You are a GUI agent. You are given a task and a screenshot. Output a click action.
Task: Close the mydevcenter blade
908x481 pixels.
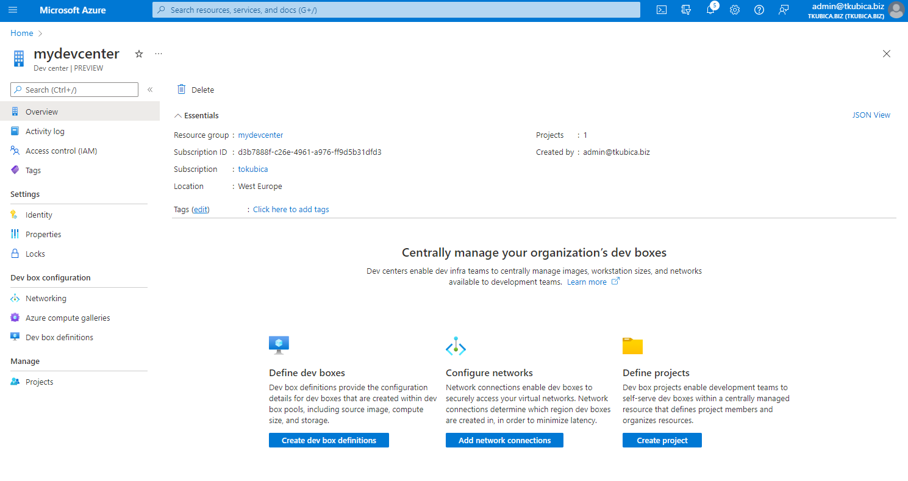[x=887, y=54]
